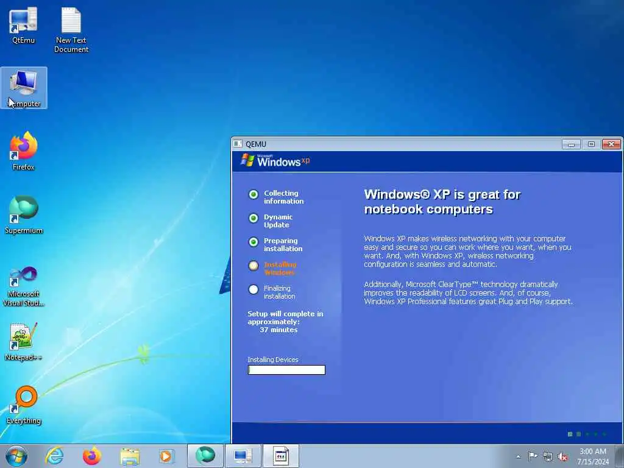Open the network tray icon
The height and width of the screenshot is (468, 624).
[548, 456]
